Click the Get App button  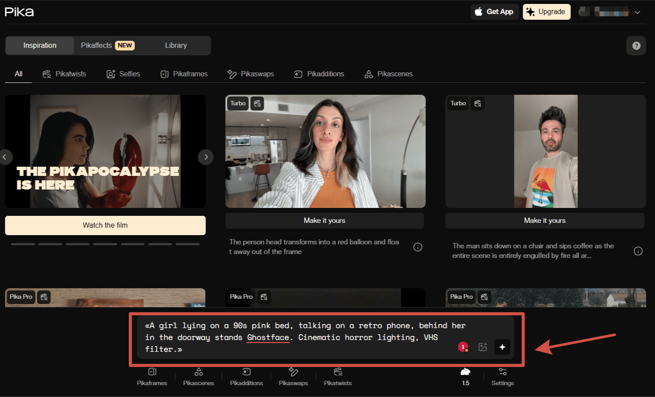pos(495,12)
